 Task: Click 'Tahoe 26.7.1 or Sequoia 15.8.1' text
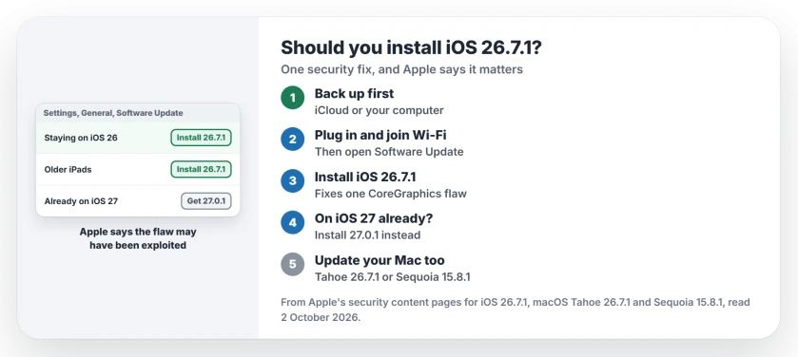[x=393, y=276]
